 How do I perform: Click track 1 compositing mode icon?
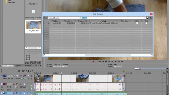click(x=26, y=79)
